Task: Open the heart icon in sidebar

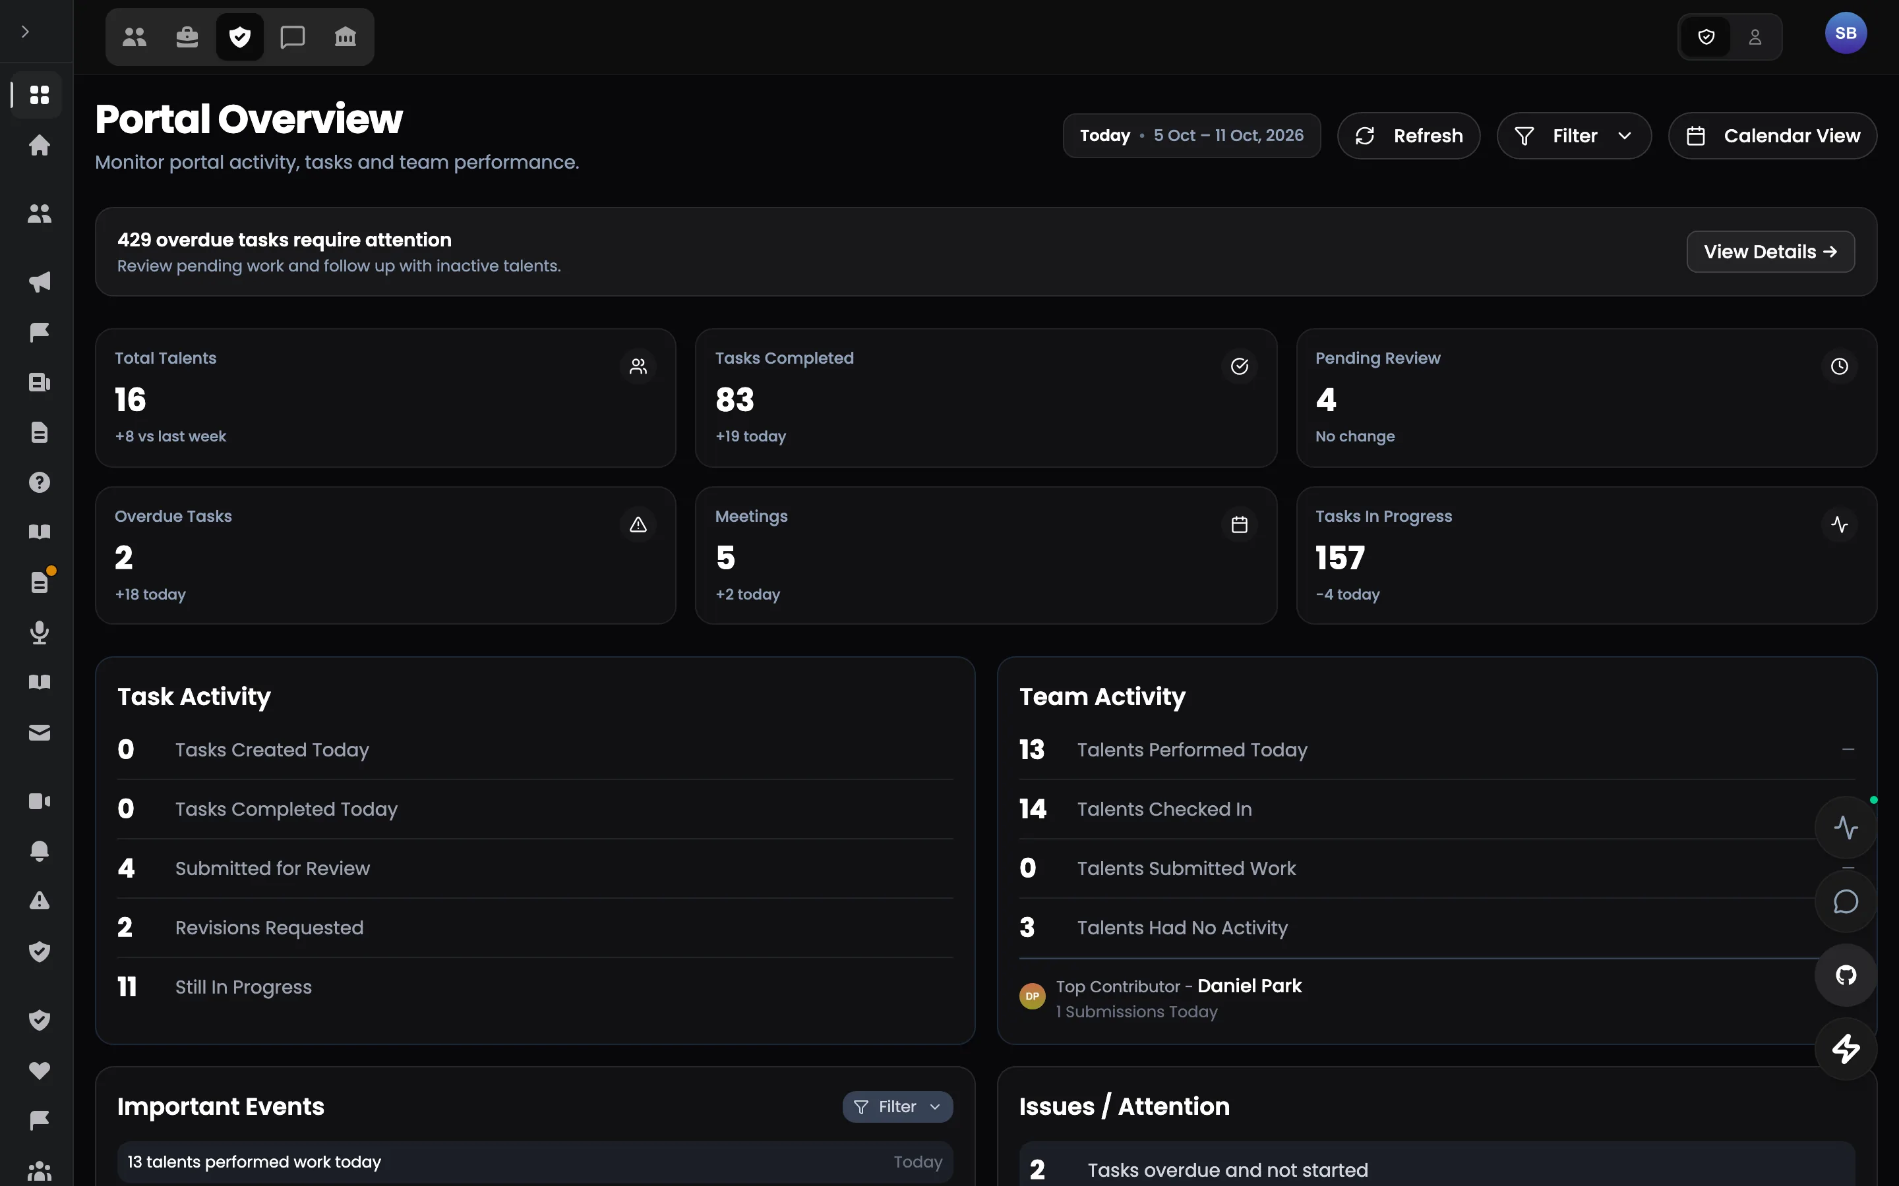Action: (40, 1071)
